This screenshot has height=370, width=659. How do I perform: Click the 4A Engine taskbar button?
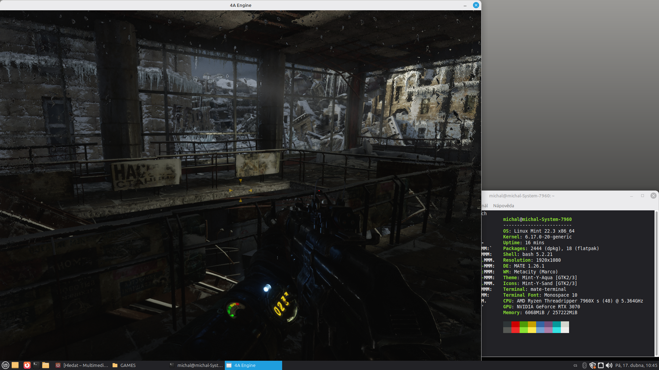(x=253, y=365)
